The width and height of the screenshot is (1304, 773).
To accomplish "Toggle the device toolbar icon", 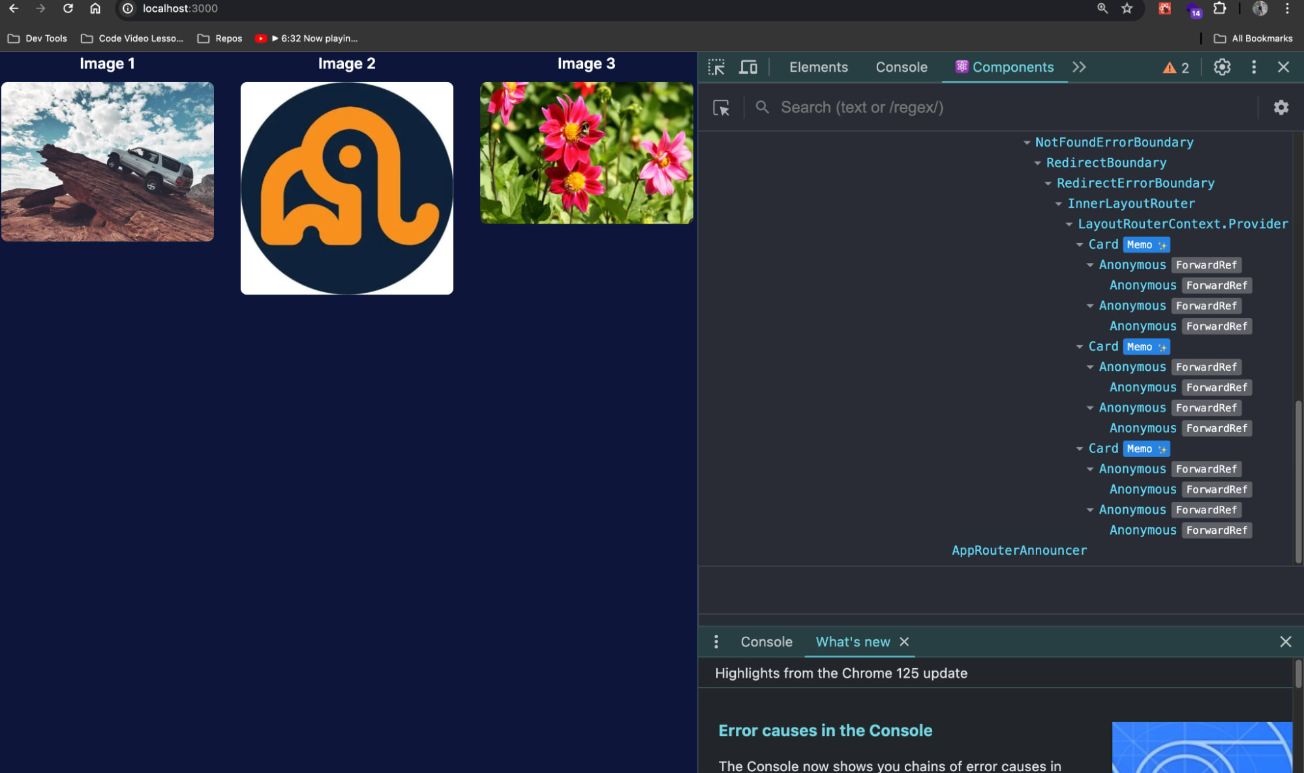I will point(748,67).
